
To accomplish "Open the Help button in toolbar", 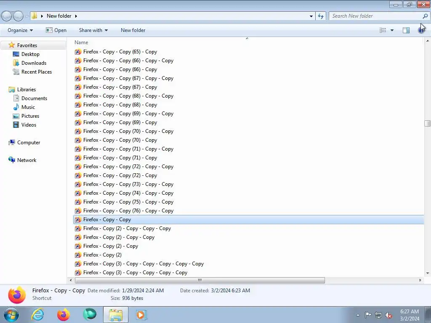I will [x=421, y=30].
